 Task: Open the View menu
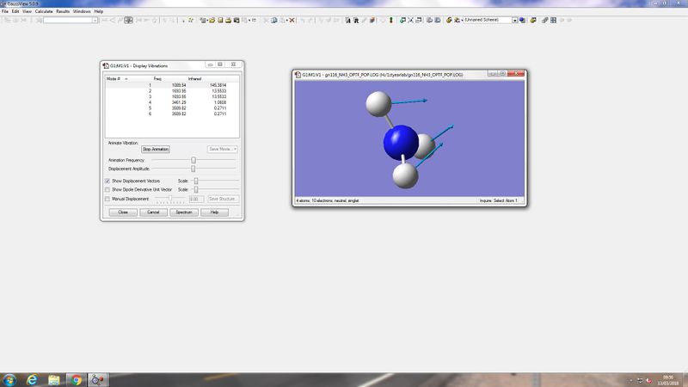click(27, 11)
